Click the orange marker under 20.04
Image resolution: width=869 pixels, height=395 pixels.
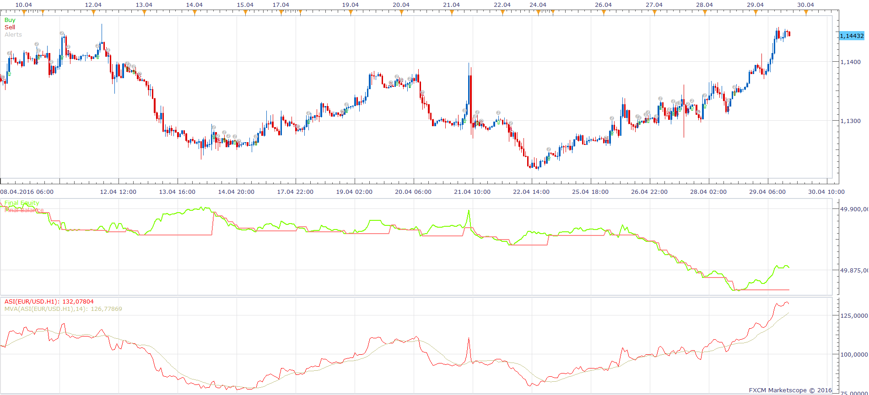[401, 13]
